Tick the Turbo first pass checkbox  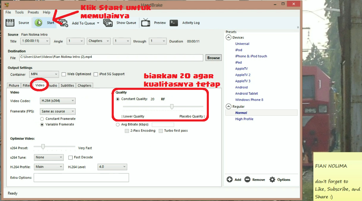161,131
